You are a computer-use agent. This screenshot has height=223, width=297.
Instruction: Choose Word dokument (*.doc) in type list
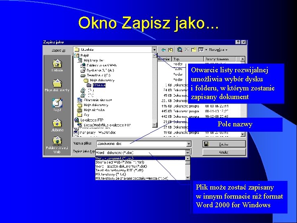pyautogui.click(x=140, y=158)
